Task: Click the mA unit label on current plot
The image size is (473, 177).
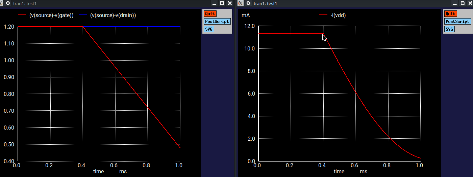Action: coord(246,15)
